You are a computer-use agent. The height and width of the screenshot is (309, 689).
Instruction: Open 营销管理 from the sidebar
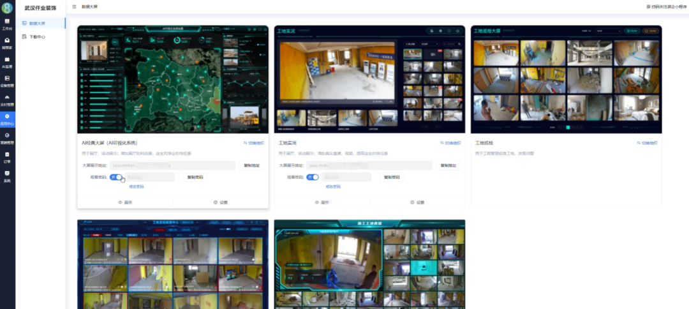(7, 137)
